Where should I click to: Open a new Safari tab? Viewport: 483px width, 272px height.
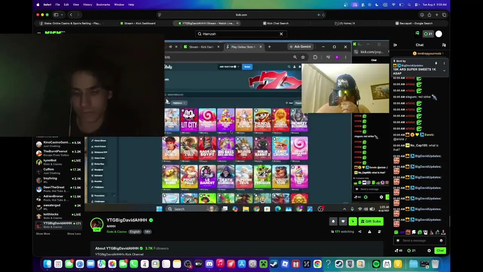click(x=437, y=15)
